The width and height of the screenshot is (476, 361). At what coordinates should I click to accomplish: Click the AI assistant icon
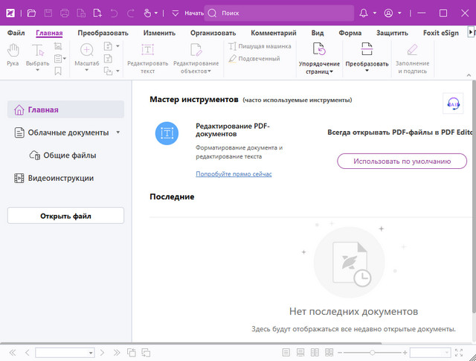pyautogui.click(x=452, y=104)
